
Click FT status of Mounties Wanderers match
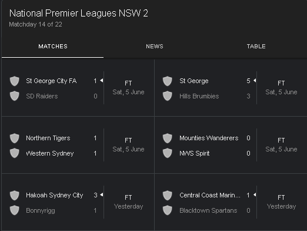pos(281,140)
